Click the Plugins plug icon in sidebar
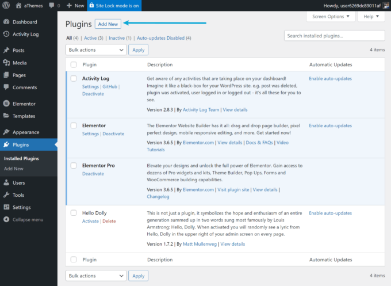Image resolution: width=391 pixels, height=286 pixels. tap(6, 144)
